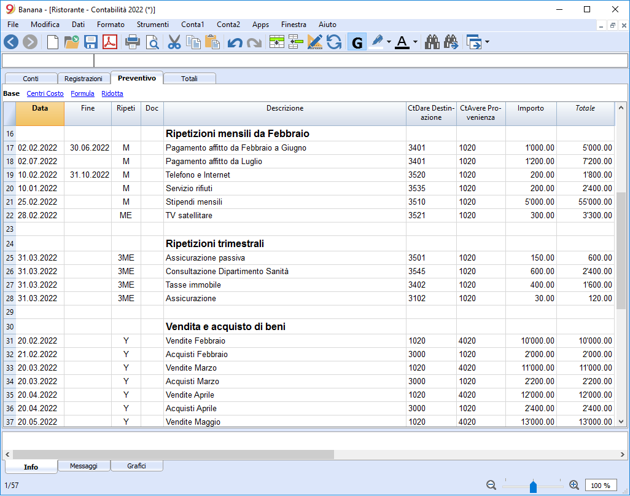Click the zoom in magnifier icon
The height and width of the screenshot is (496, 630).
(x=574, y=485)
